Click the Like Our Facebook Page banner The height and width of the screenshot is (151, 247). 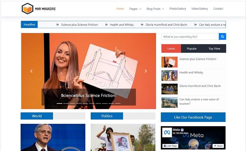pyautogui.click(x=193, y=117)
